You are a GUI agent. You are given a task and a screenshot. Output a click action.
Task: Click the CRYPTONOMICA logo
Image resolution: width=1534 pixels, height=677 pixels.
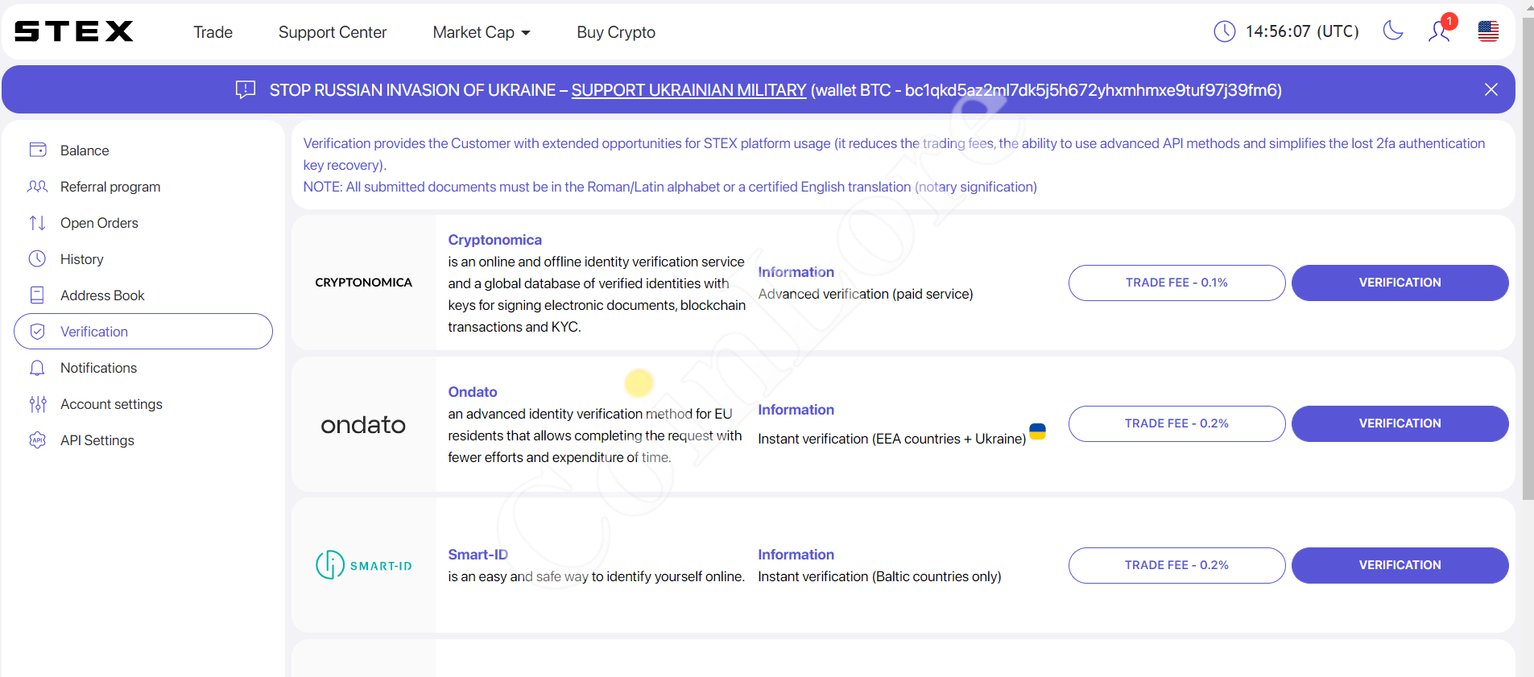click(363, 283)
